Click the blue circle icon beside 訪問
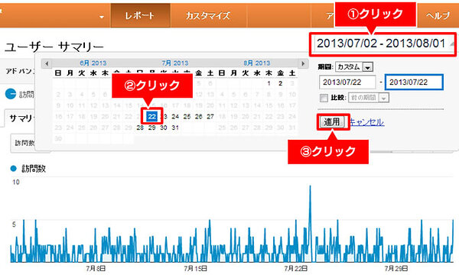Screen dimensions: 459x278 click(x=11, y=94)
